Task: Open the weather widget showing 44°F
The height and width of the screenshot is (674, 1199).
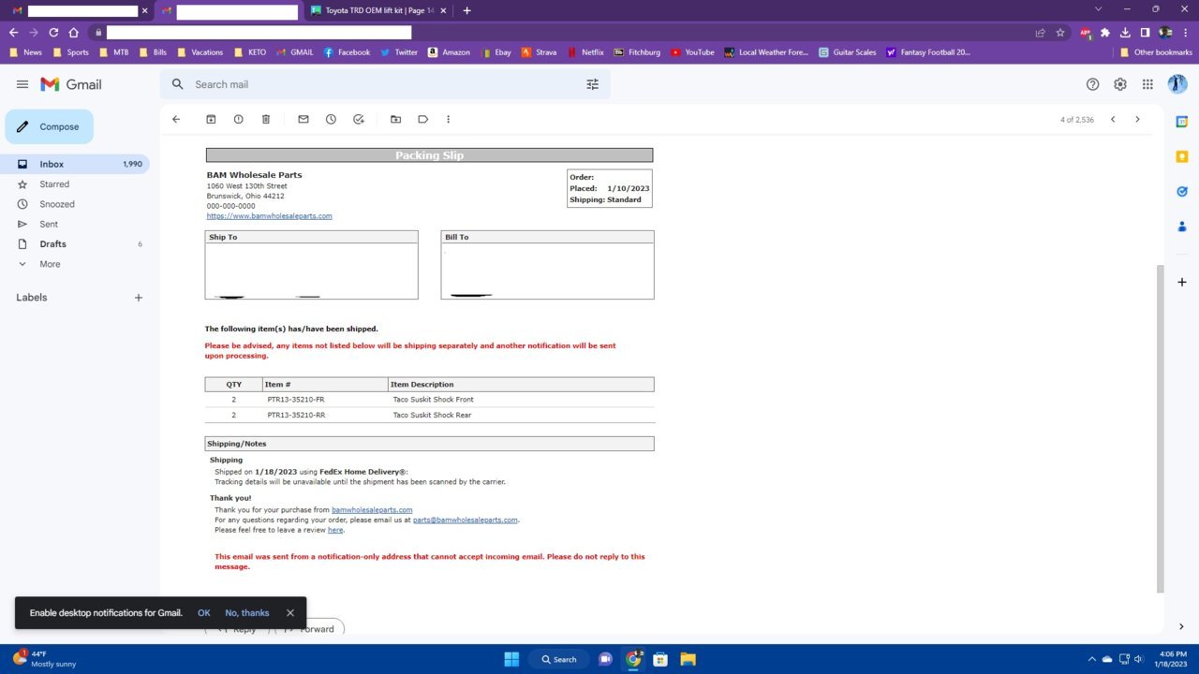Action: [44, 659]
